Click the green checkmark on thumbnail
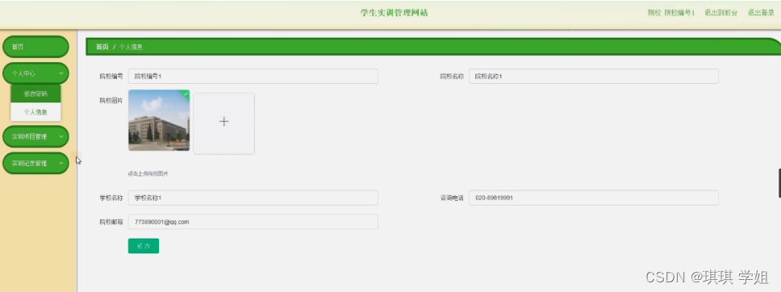 click(x=186, y=94)
